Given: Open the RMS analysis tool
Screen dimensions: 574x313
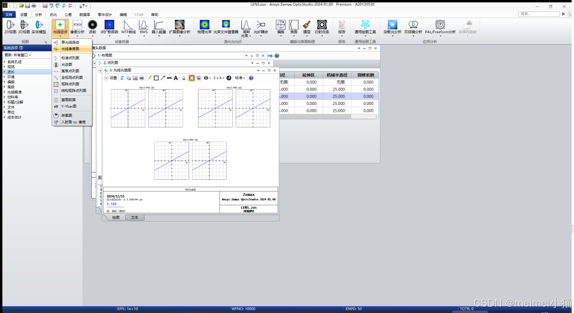Looking at the screenshot, I should [143, 27].
